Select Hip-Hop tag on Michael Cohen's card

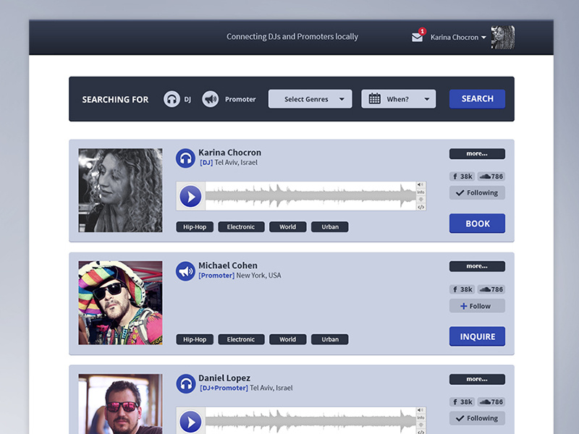click(x=195, y=339)
